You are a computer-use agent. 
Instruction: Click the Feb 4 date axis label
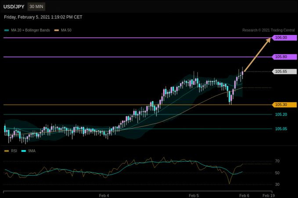pyautogui.click(x=104, y=195)
